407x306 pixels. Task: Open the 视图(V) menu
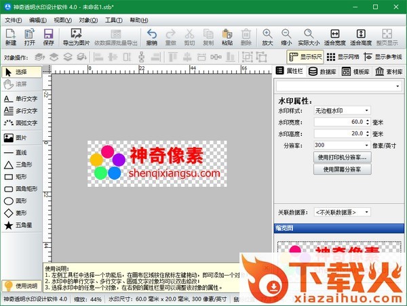(63, 20)
